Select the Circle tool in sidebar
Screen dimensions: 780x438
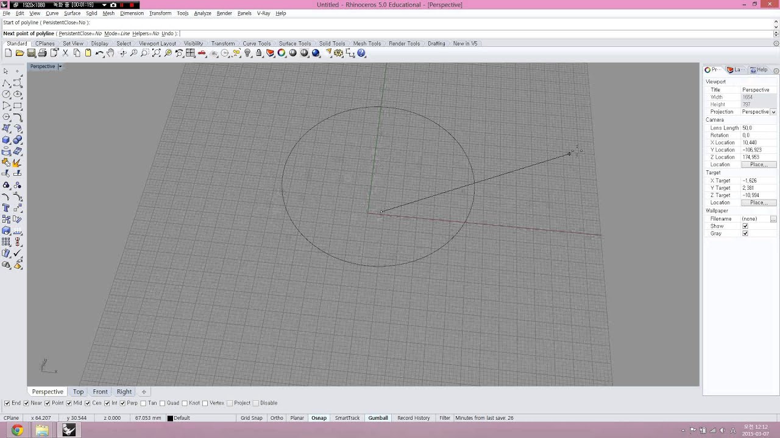click(6, 94)
